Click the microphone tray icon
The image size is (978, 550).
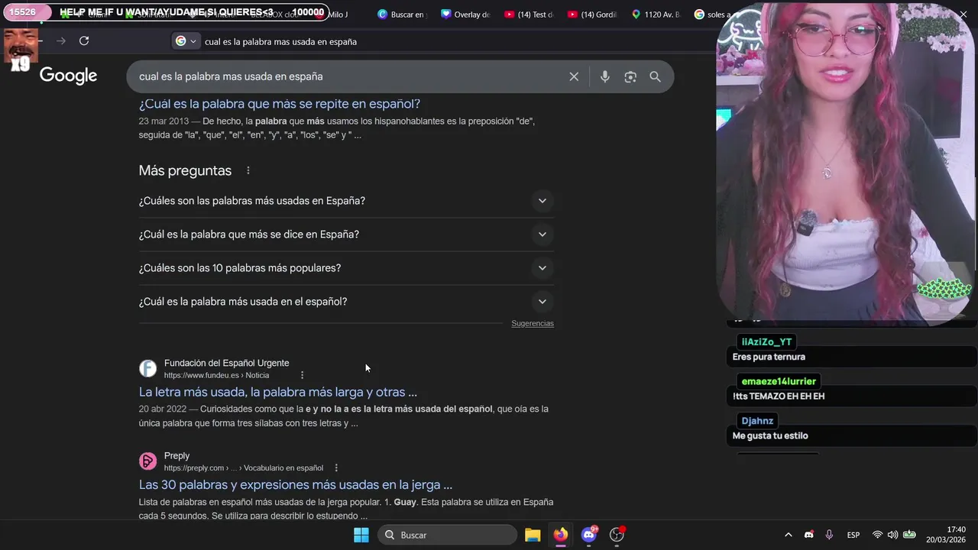[x=829, y=535]
